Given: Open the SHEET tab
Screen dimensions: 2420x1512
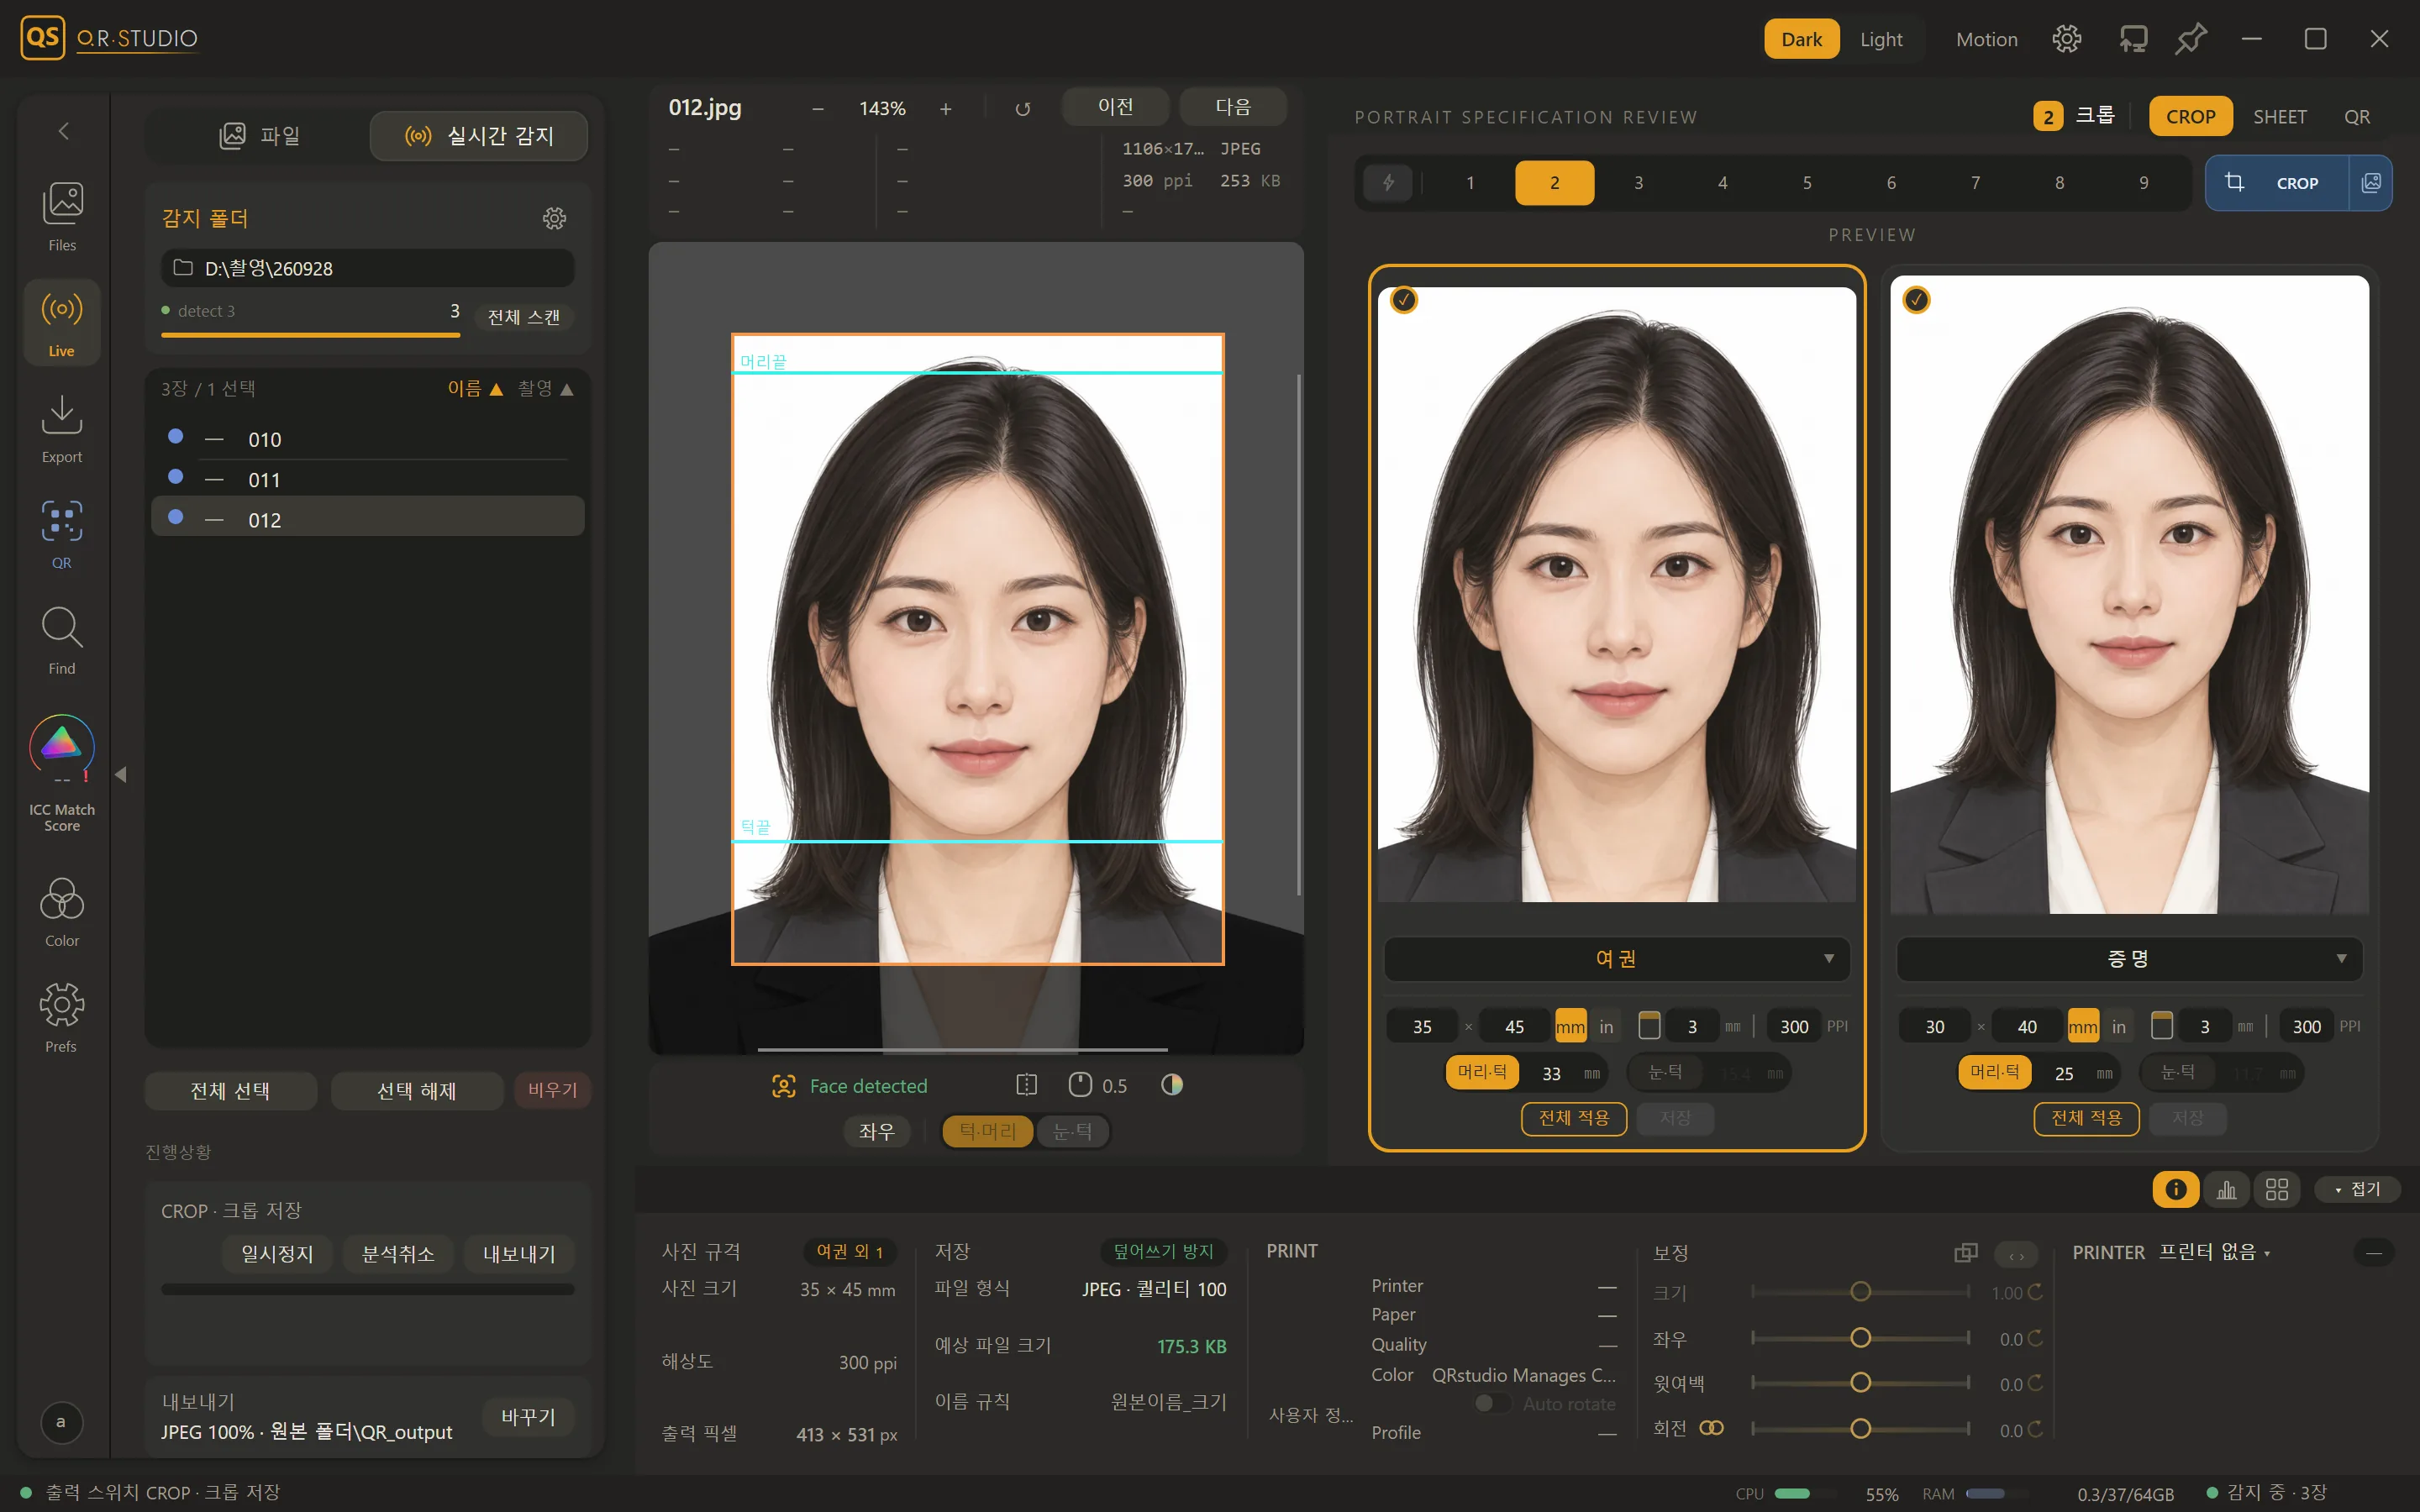Looking at the screenshot, I should [2279, 117].
